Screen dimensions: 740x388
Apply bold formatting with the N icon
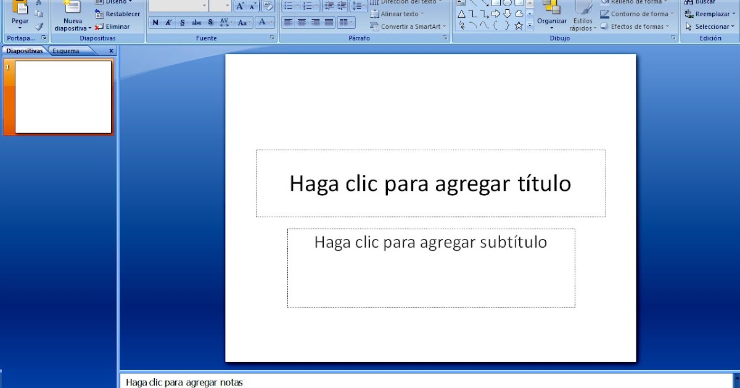click(155, 22)
